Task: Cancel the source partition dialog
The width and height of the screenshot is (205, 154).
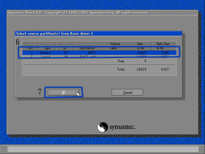Action: click(x=127, y=92)
